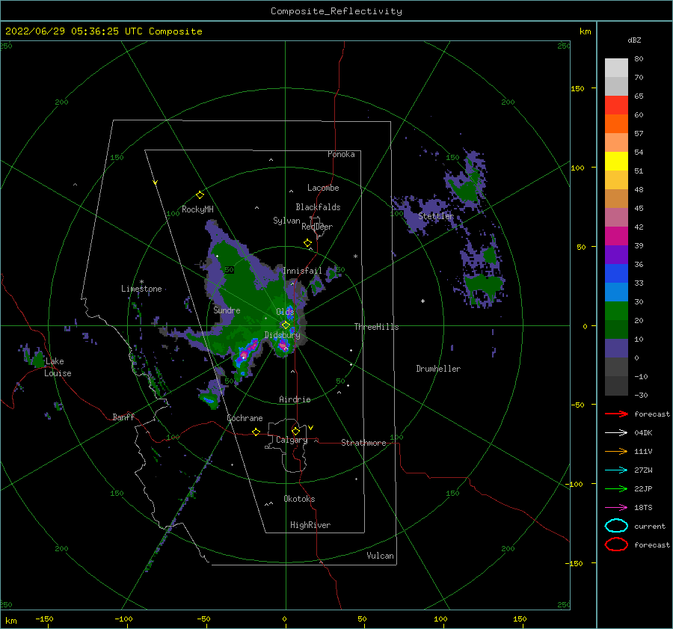Click the Airdrie label
The width and height of the screenshot is (673, 629).
pos(295,399)
